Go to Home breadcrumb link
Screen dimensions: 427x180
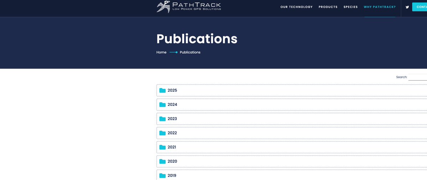pos(161,52)
